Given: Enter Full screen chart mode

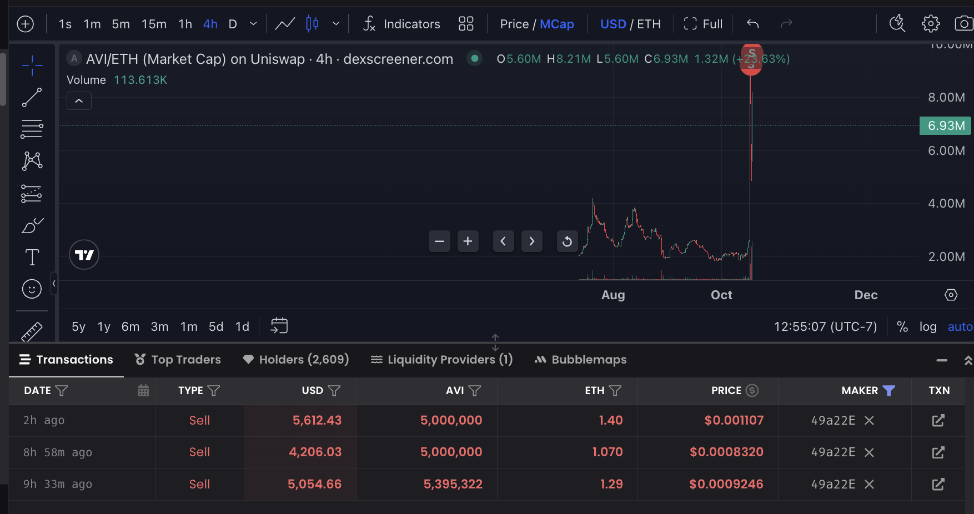Looking at the screenshot, I should click(x=703, y=24).
